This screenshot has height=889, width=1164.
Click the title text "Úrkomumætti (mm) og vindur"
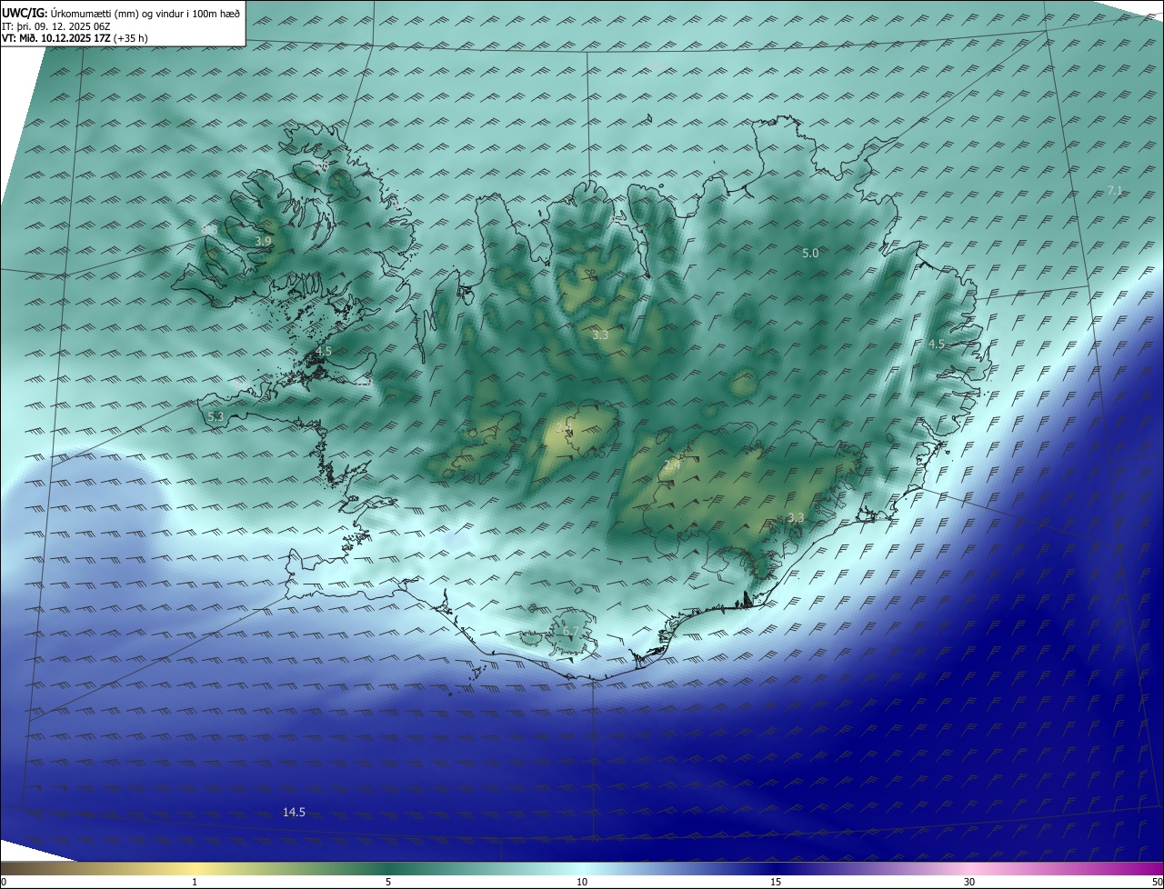pyautogui.click(x=117, y=13)
